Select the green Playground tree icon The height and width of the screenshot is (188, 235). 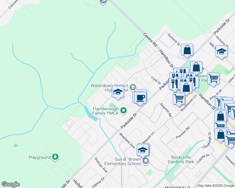55,157
